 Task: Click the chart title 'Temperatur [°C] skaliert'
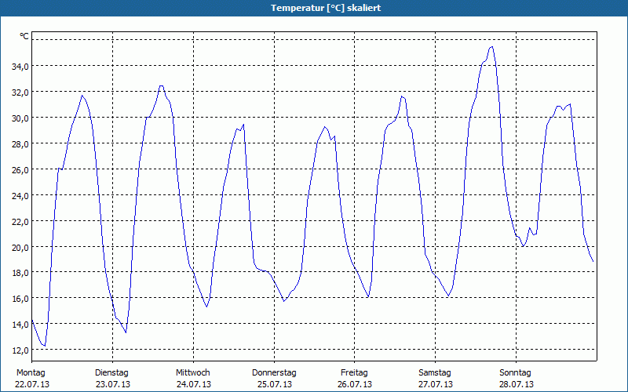pos(326,8)
